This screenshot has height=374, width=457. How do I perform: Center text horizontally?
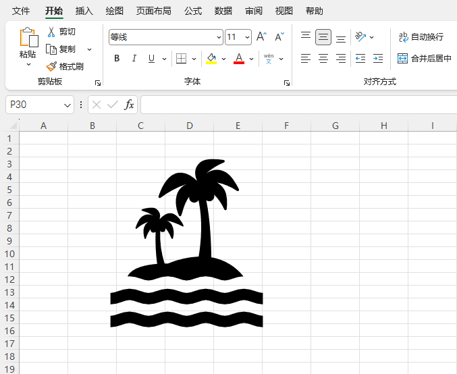pos(323,59)
